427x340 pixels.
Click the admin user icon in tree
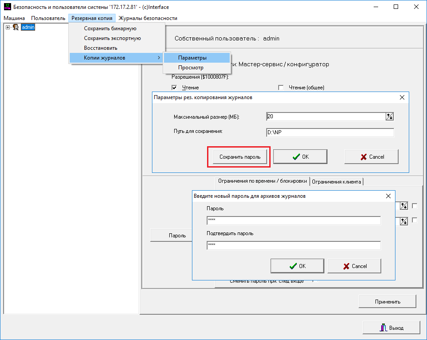(16, 27)
